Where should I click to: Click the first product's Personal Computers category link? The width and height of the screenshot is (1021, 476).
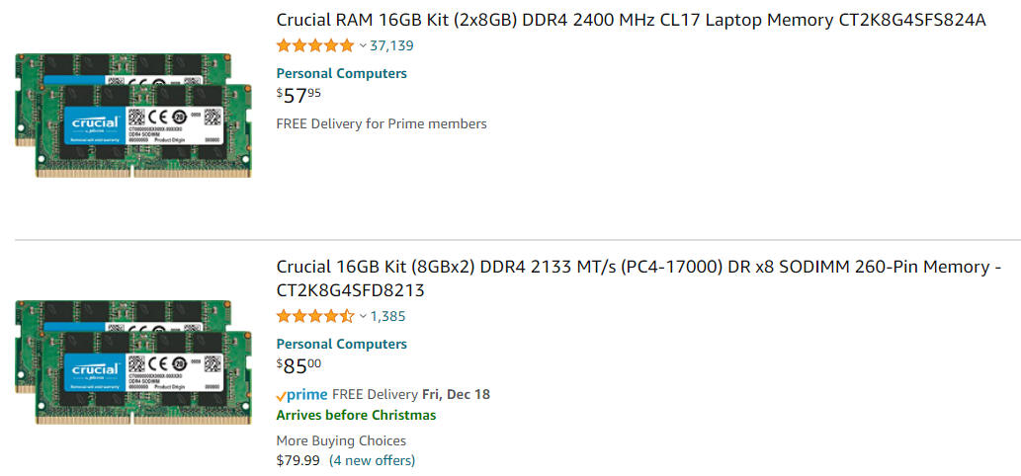(341, 73)
